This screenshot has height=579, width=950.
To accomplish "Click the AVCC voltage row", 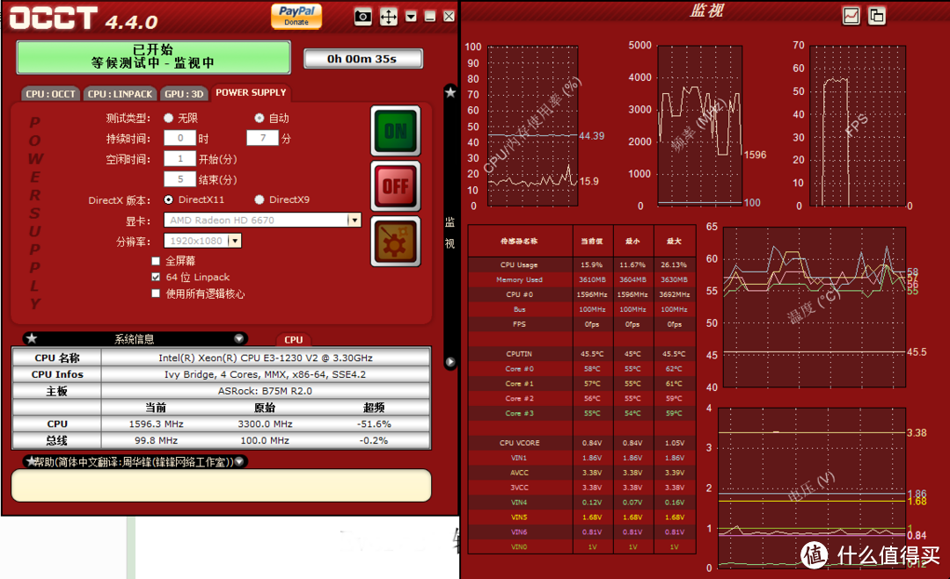I will pos(581,473).
